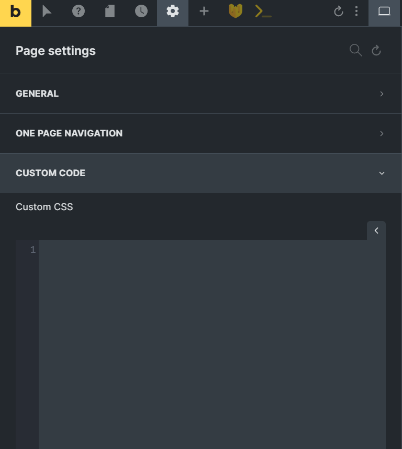Open the help question mark icon

79,11
